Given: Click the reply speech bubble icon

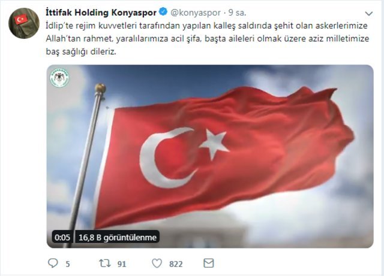Looking at the screenshot, I should coord(53,263).
